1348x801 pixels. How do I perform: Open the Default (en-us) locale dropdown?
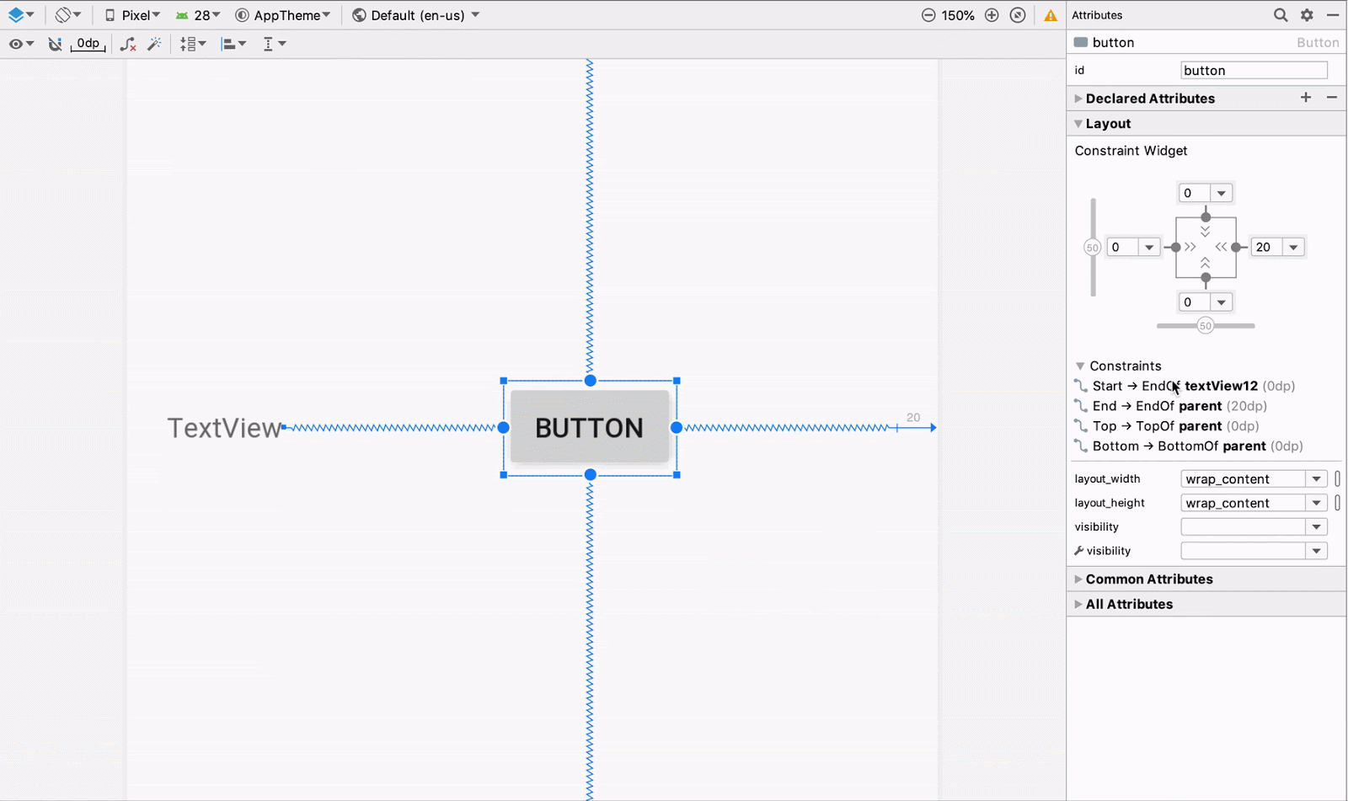pos(415,15)
